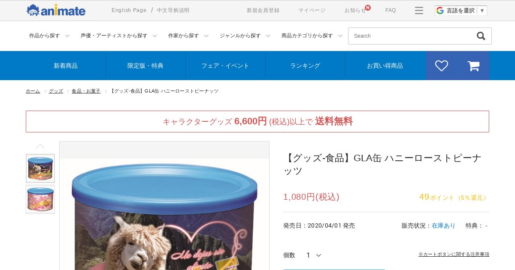
Task: Open the フェア・イベント tab
Action: (x=225, y=66)
